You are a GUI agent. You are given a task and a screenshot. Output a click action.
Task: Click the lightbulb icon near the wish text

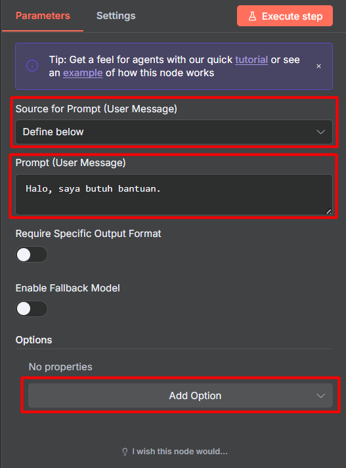(x=125, y=452)
